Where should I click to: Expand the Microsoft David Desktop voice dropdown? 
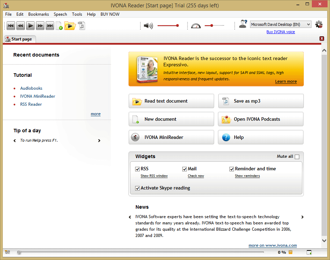tap(280, 24)
